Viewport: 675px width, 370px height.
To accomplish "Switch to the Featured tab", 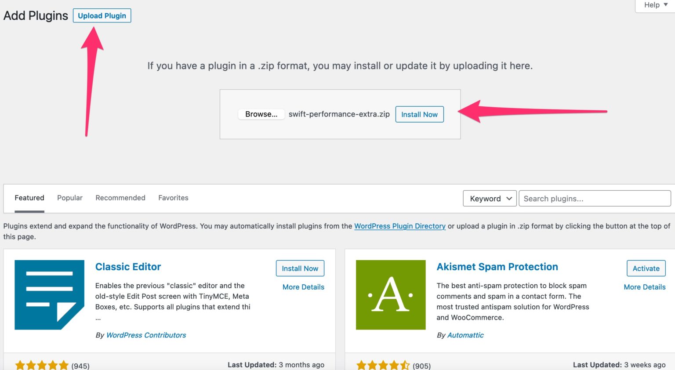I will coord(29,198).
